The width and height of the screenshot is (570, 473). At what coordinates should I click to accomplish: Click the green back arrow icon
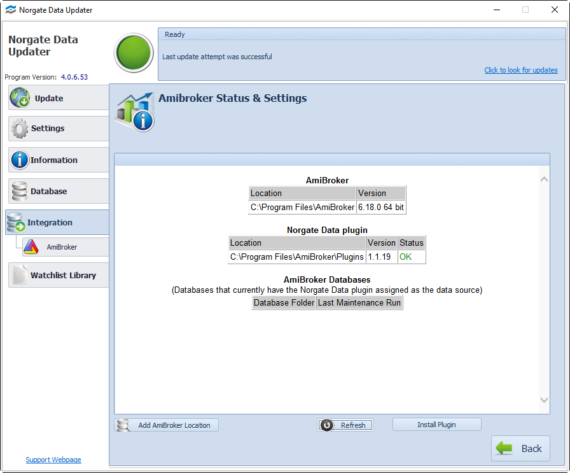(x=504, y=448)
